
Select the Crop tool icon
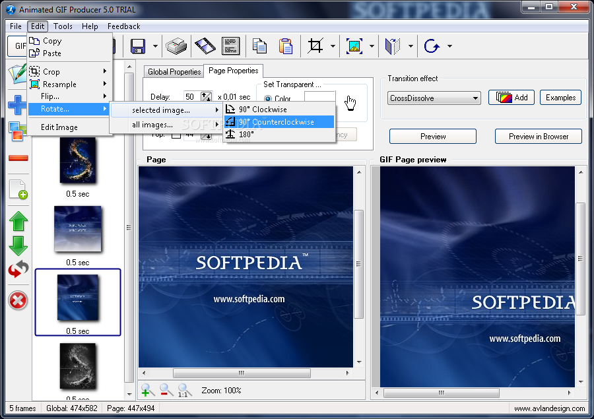click(x=315, y=46)
